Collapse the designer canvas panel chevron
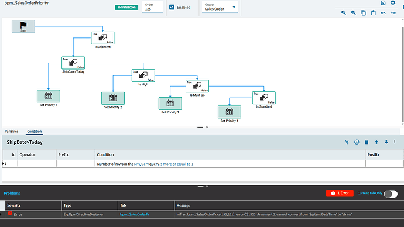Screen dimensions: 404x227 (207, 127)
